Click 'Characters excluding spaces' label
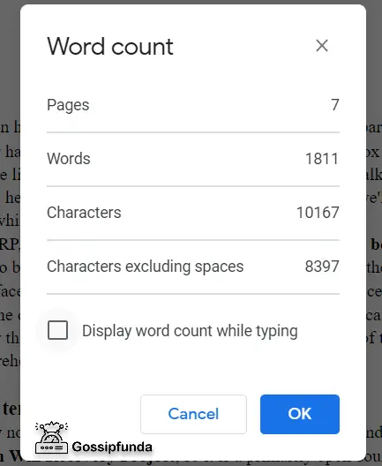382x466 pixels. tap(146, 267)
